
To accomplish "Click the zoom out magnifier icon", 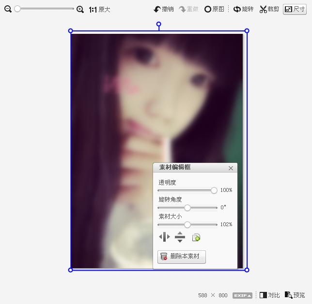I will 8,9.
